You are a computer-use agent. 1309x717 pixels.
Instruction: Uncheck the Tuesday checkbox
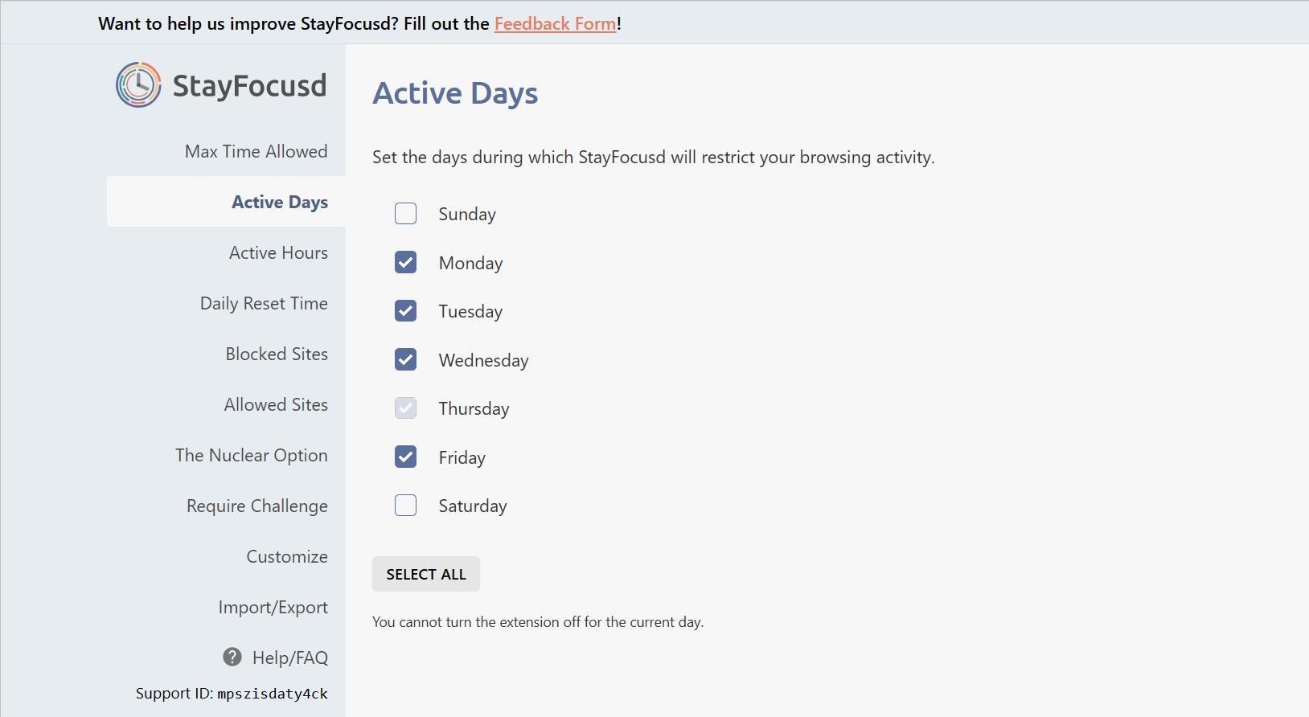405,310
